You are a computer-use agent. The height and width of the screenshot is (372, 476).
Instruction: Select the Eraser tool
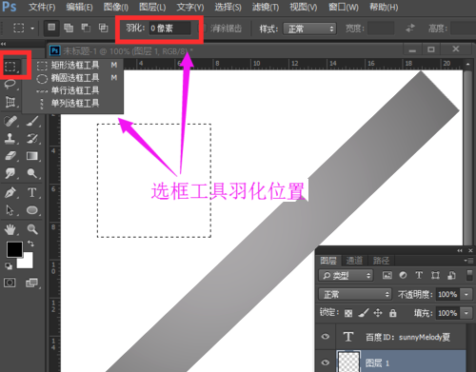(10, 156)
